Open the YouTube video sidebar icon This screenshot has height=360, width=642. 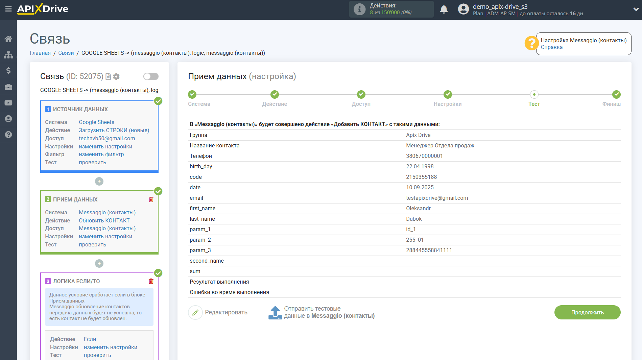point(8,103)
